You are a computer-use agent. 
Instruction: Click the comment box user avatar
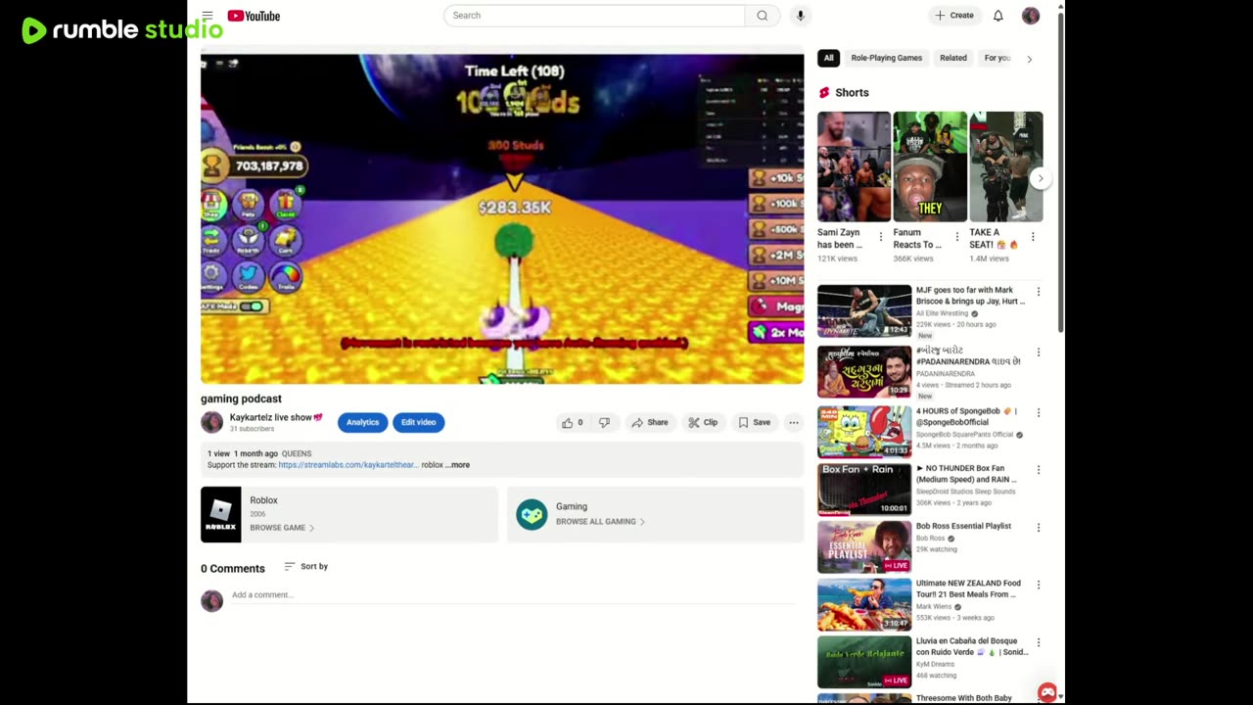click(211, 600)
